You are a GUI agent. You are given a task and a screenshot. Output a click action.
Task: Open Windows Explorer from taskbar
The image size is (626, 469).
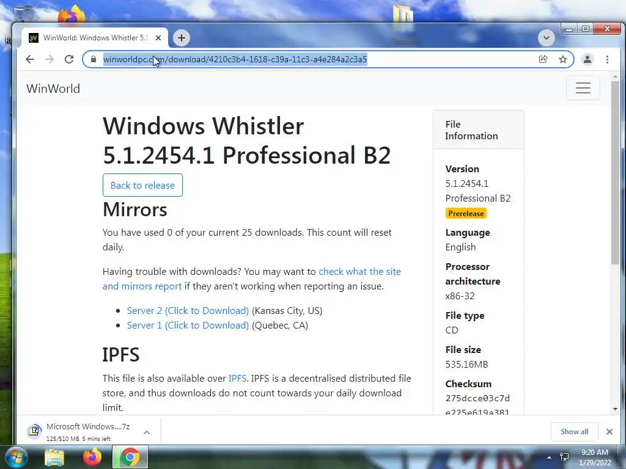coord(54,457)
